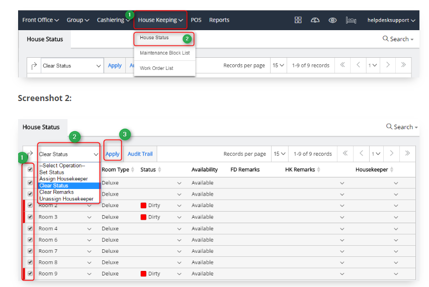429x287 pixels.
Task: Go to next page in upper pager
Action: 388,65
